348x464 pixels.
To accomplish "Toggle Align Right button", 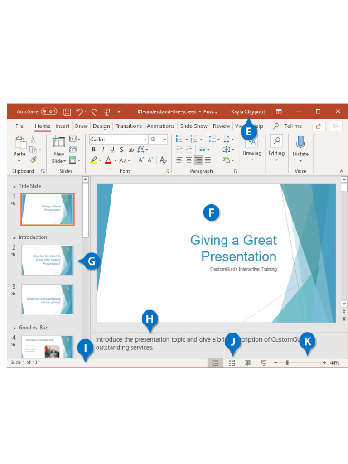I will (198, 160).
